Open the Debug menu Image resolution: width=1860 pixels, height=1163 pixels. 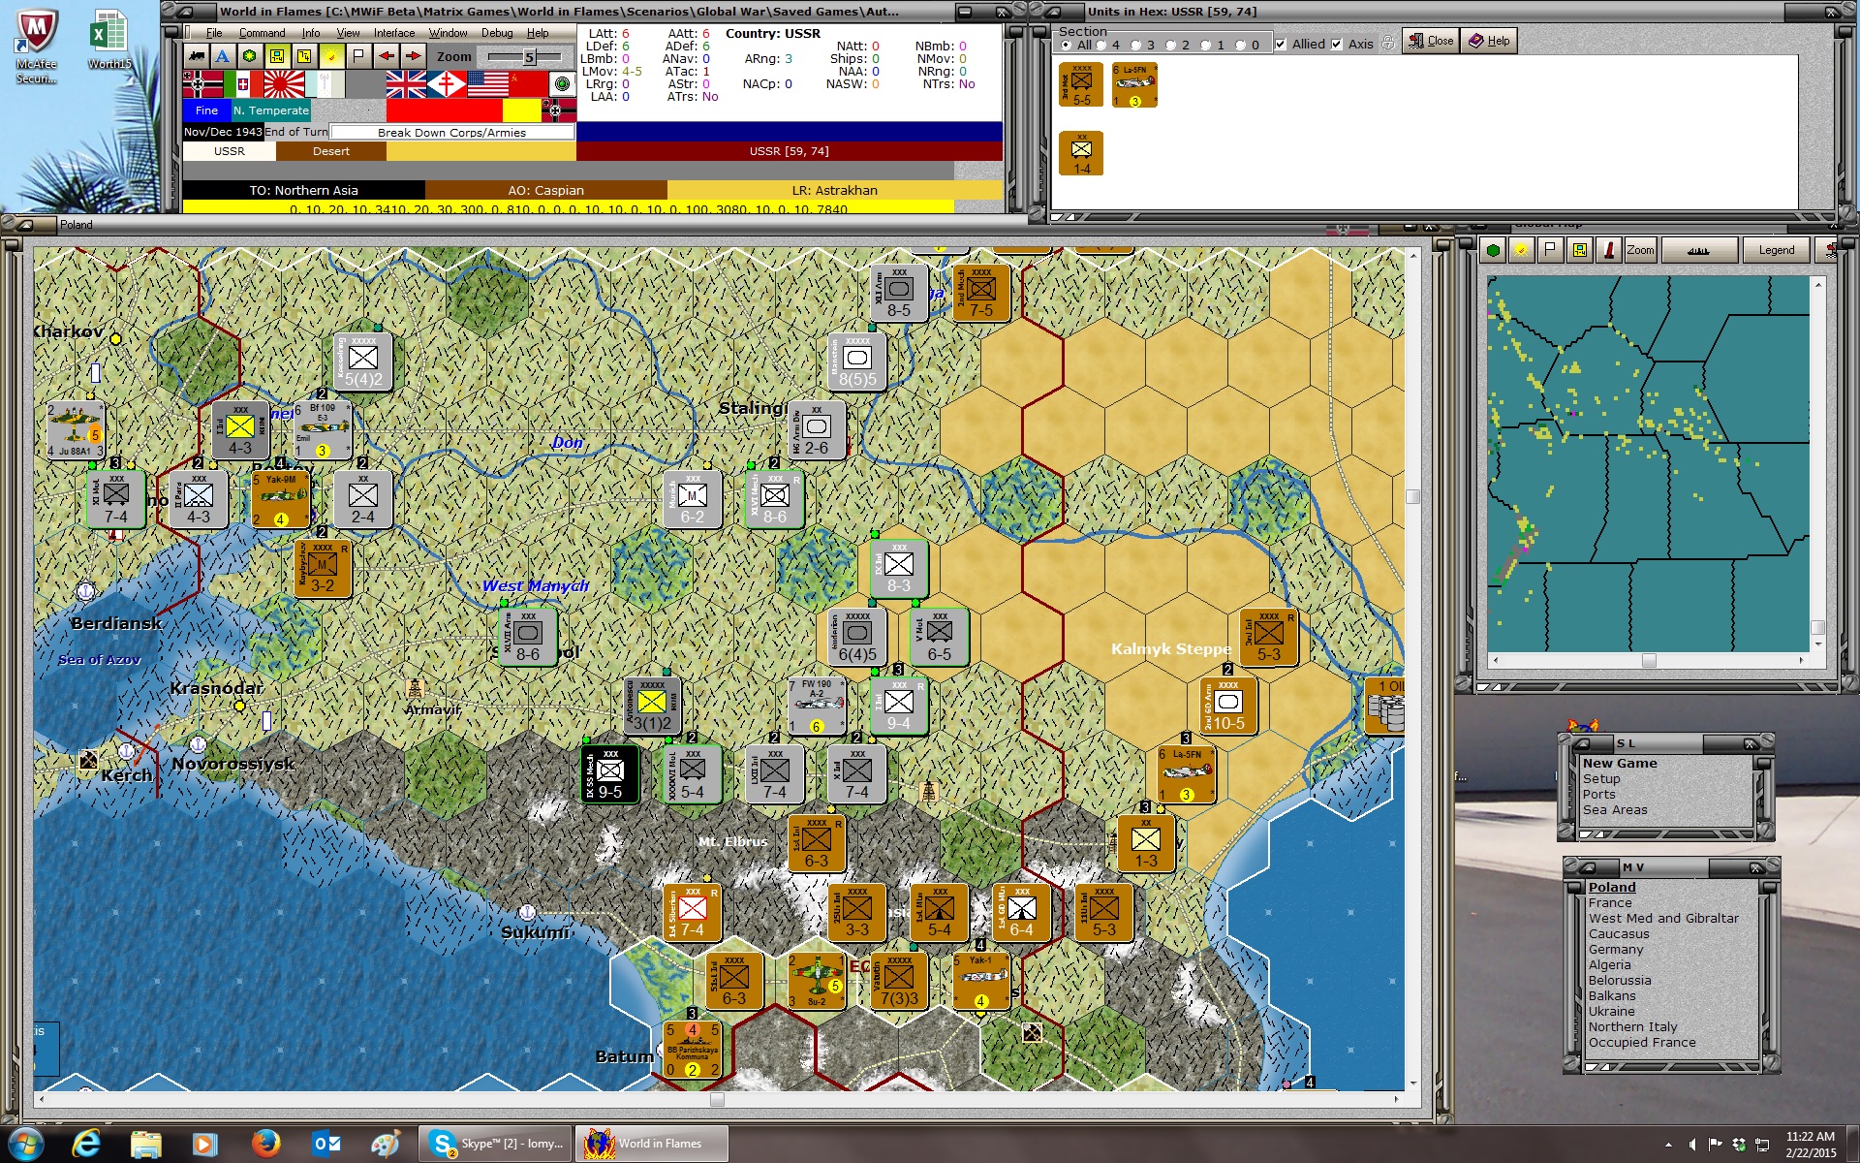(497, 33)
